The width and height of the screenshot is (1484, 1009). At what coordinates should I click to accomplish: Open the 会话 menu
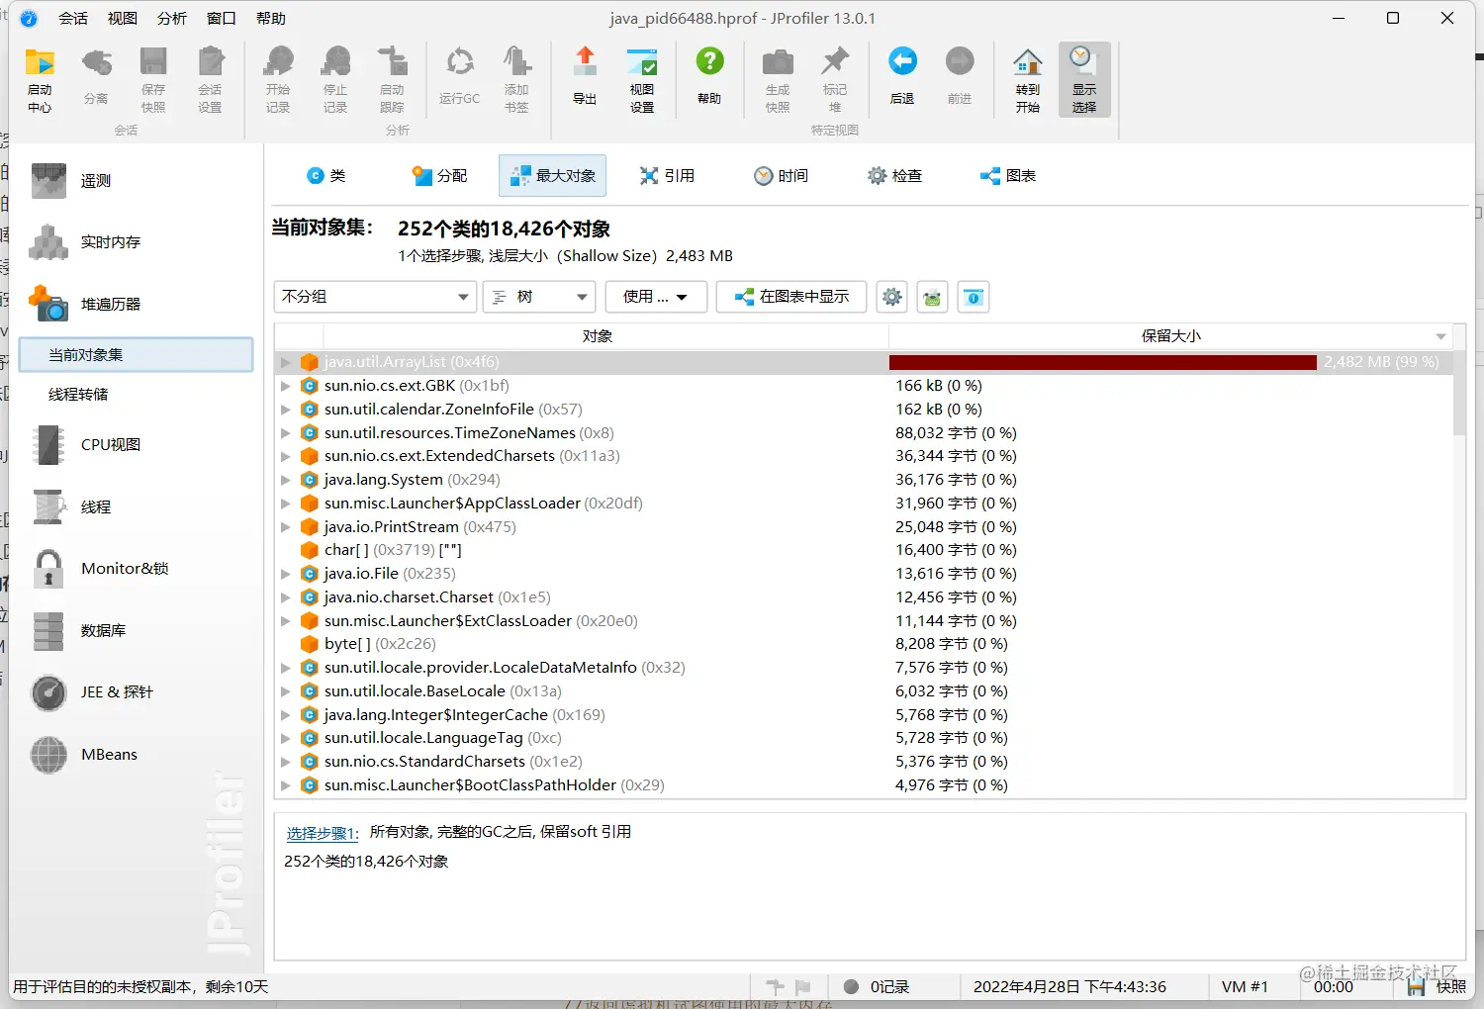73,19
